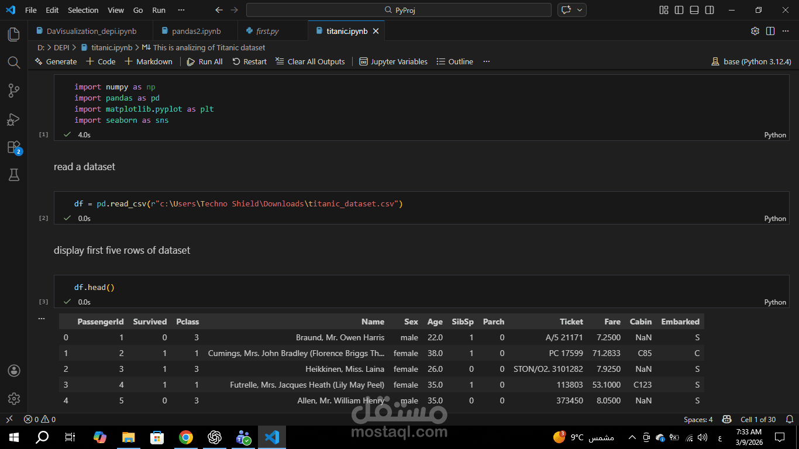The image size is (799, 449).
Task: Split the editor to the right
Action: pyautogui.click(x=770, y=31)
